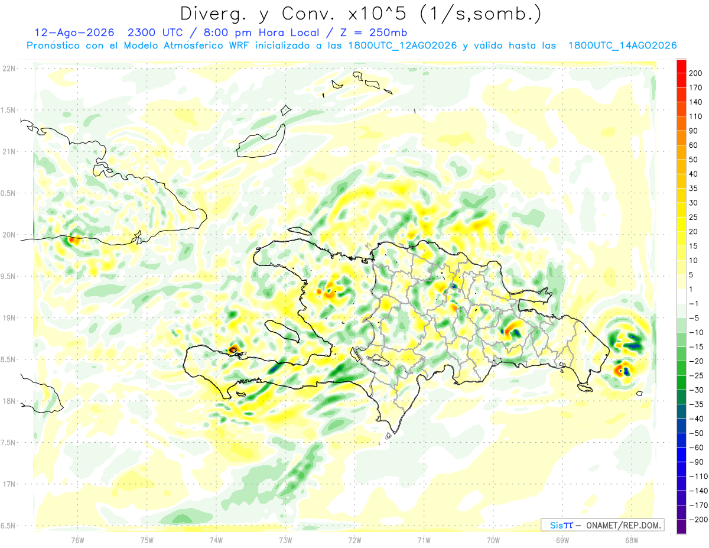The width and height of the screenshot is (709, 548).
Task: Click the '69W' longitude label
Action: pos(562,541)
